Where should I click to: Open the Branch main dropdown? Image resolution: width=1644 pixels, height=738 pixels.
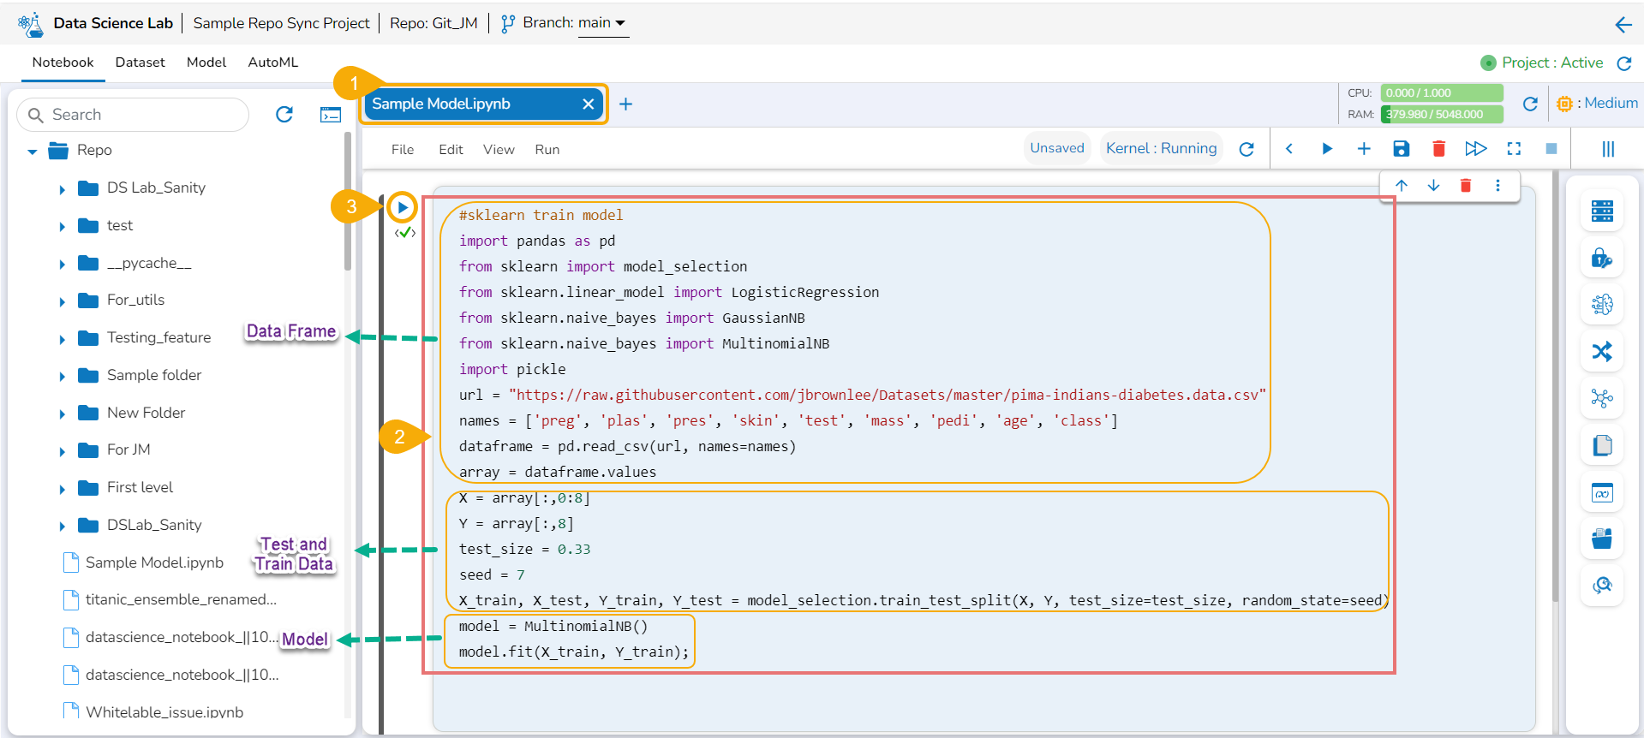point(602,23)
